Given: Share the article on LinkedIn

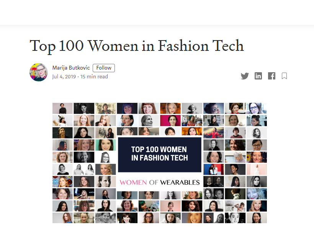Looking at the screenshot, I should [258, 76].
